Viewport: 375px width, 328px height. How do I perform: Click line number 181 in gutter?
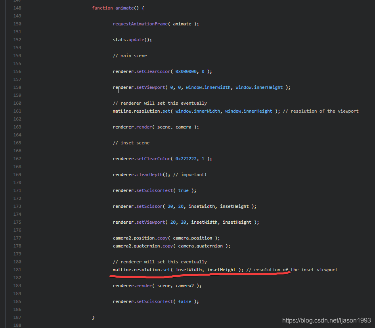click(x=17, y=270)
